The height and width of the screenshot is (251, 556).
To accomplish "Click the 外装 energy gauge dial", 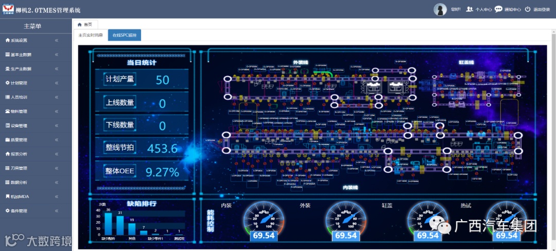I will pyautogui.click(x=346, y=220).
